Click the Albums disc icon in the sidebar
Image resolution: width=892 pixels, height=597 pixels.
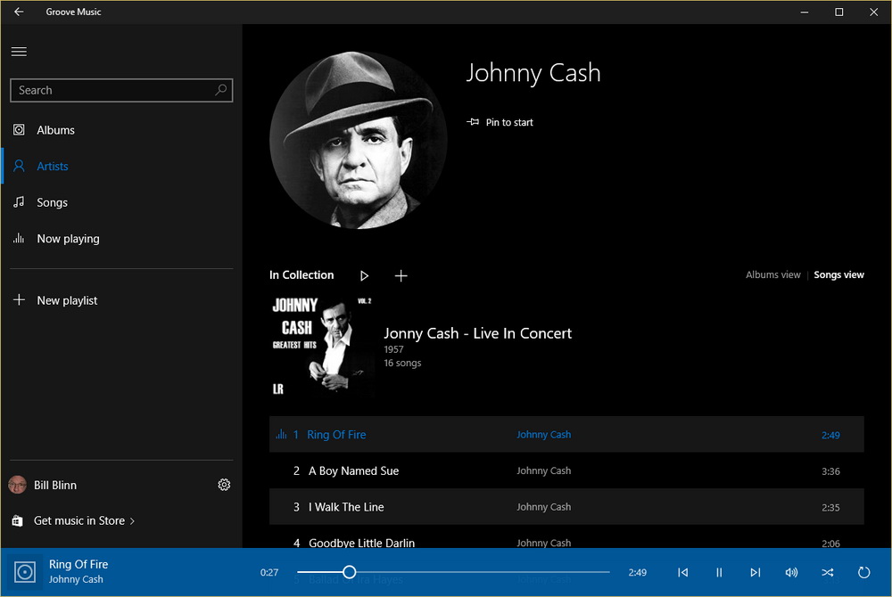pos(19,130)
